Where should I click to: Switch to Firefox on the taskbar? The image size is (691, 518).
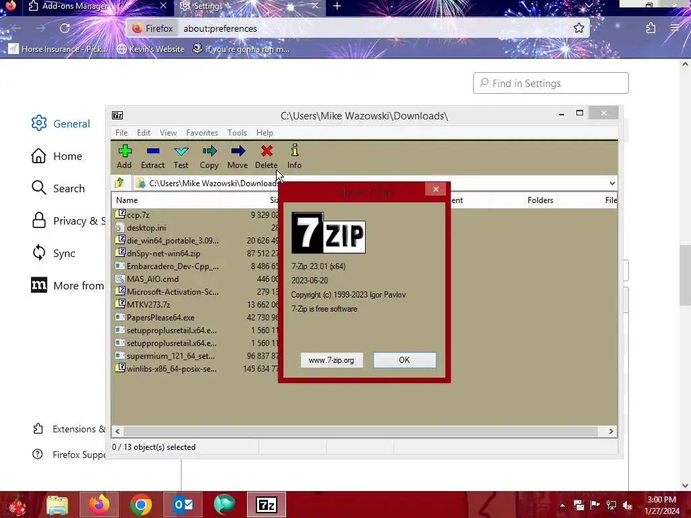[99, 505]
